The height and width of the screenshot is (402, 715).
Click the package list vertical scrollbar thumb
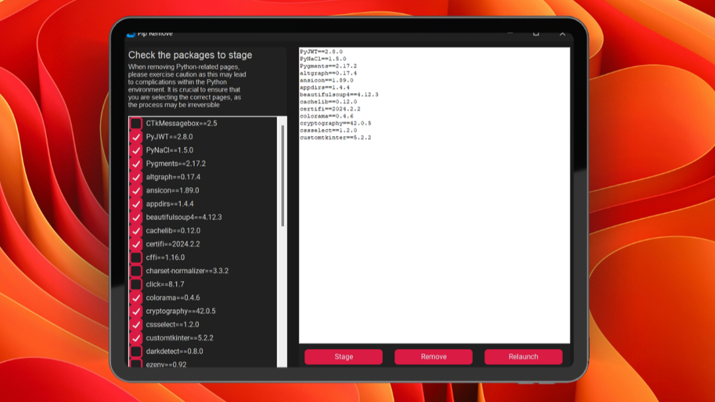283,176
